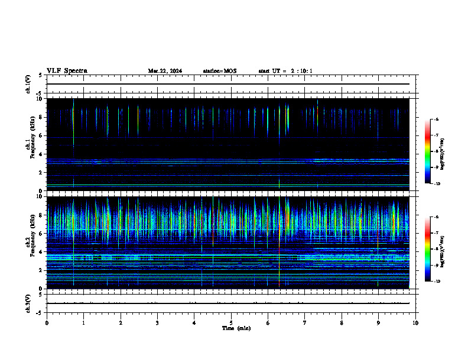Click the ch.1 "Frequency (kHz)" axis label
This screenshot has height=362, width=468.
[x=32, y=137]
